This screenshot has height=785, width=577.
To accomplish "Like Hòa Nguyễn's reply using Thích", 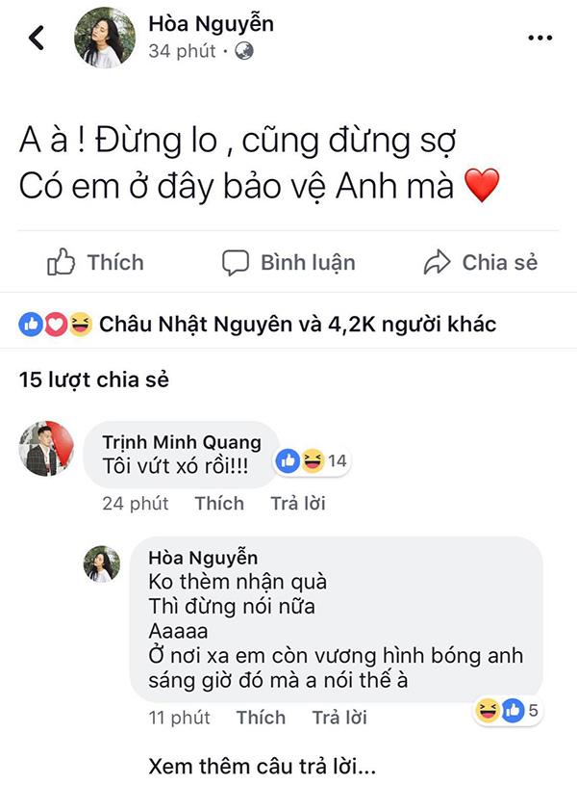I will click(x=261, y=718).
